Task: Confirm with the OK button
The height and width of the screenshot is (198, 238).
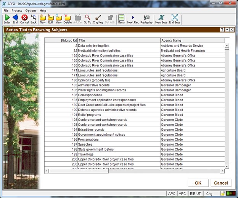Action: (198, 183)
